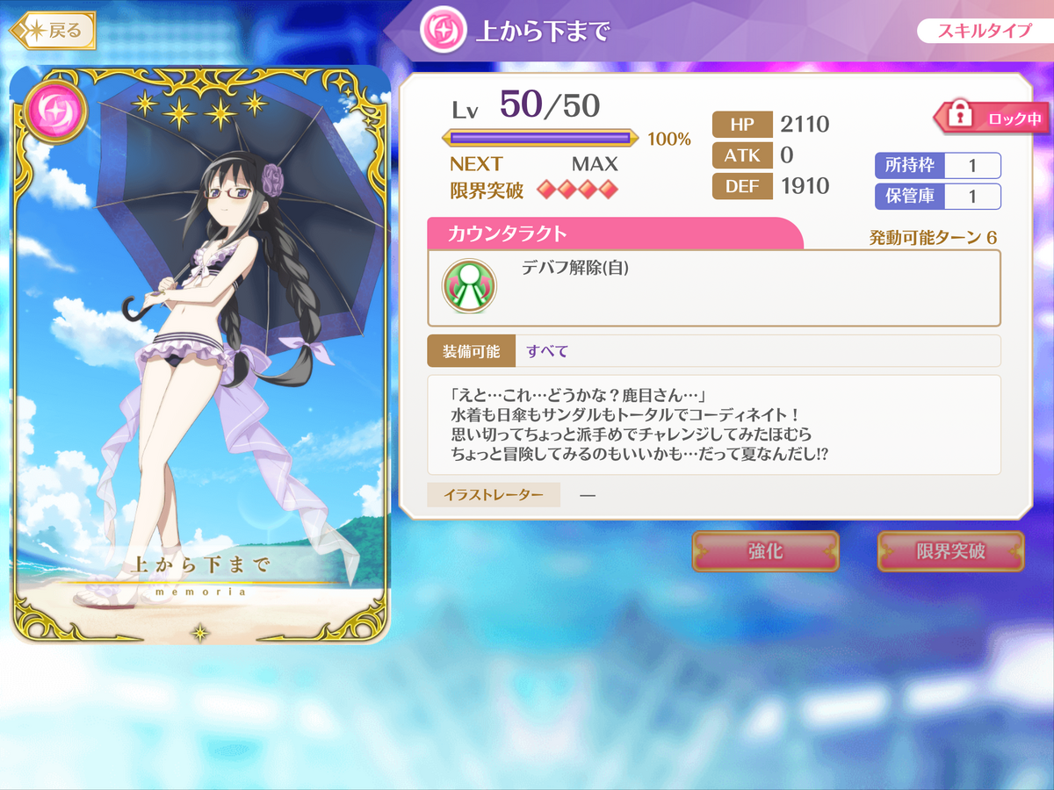Image resolution: width=1054 pixels, height=790 pixels.
Task: Go back with the 戻る button
Action: coord(53,31)
